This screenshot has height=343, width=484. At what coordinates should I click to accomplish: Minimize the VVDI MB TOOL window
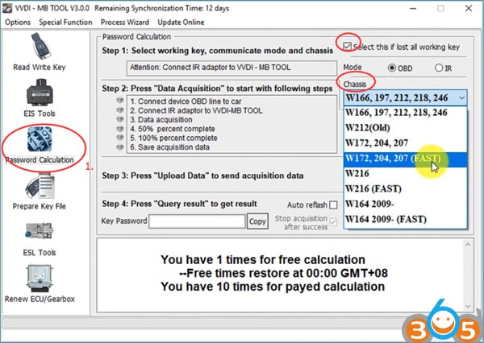(x=413, y=9)
